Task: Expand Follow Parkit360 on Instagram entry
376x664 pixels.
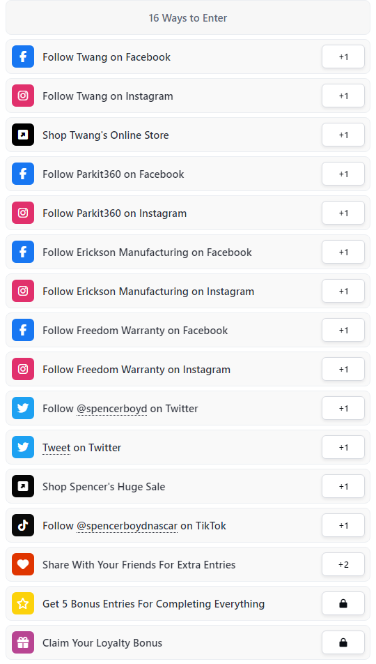Action: click(x=188, y=213)
